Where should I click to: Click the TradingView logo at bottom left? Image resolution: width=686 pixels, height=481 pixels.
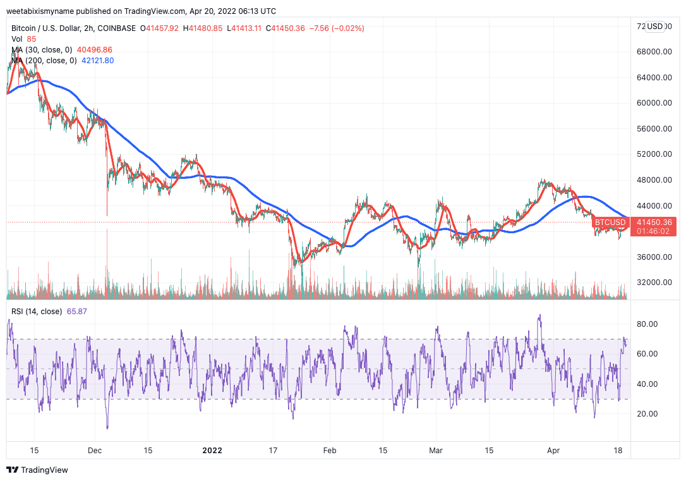(x=37, y=470)
